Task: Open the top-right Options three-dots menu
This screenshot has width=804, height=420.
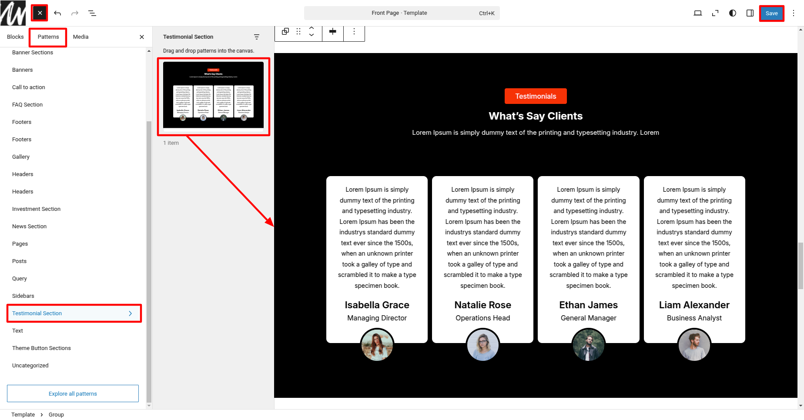Action: (794, 13)
